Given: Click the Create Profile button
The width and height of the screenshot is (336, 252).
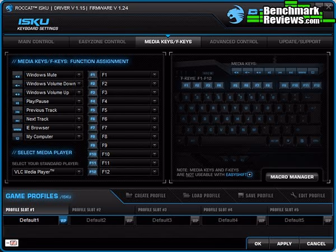Looking at the screenshot, I should pos(146,195).
